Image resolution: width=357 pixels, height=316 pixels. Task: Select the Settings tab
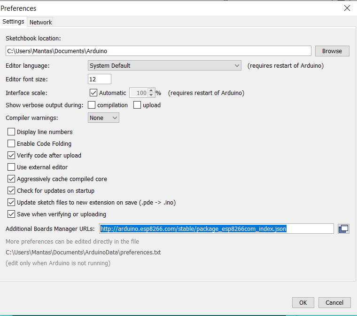13,22
